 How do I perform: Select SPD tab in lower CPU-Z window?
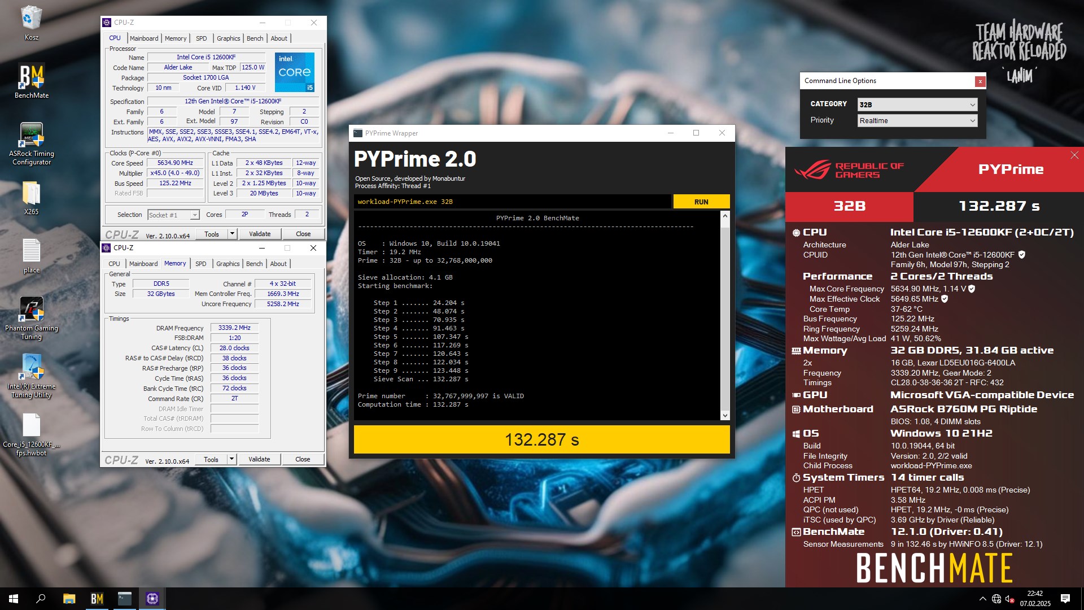click(201, 264)
